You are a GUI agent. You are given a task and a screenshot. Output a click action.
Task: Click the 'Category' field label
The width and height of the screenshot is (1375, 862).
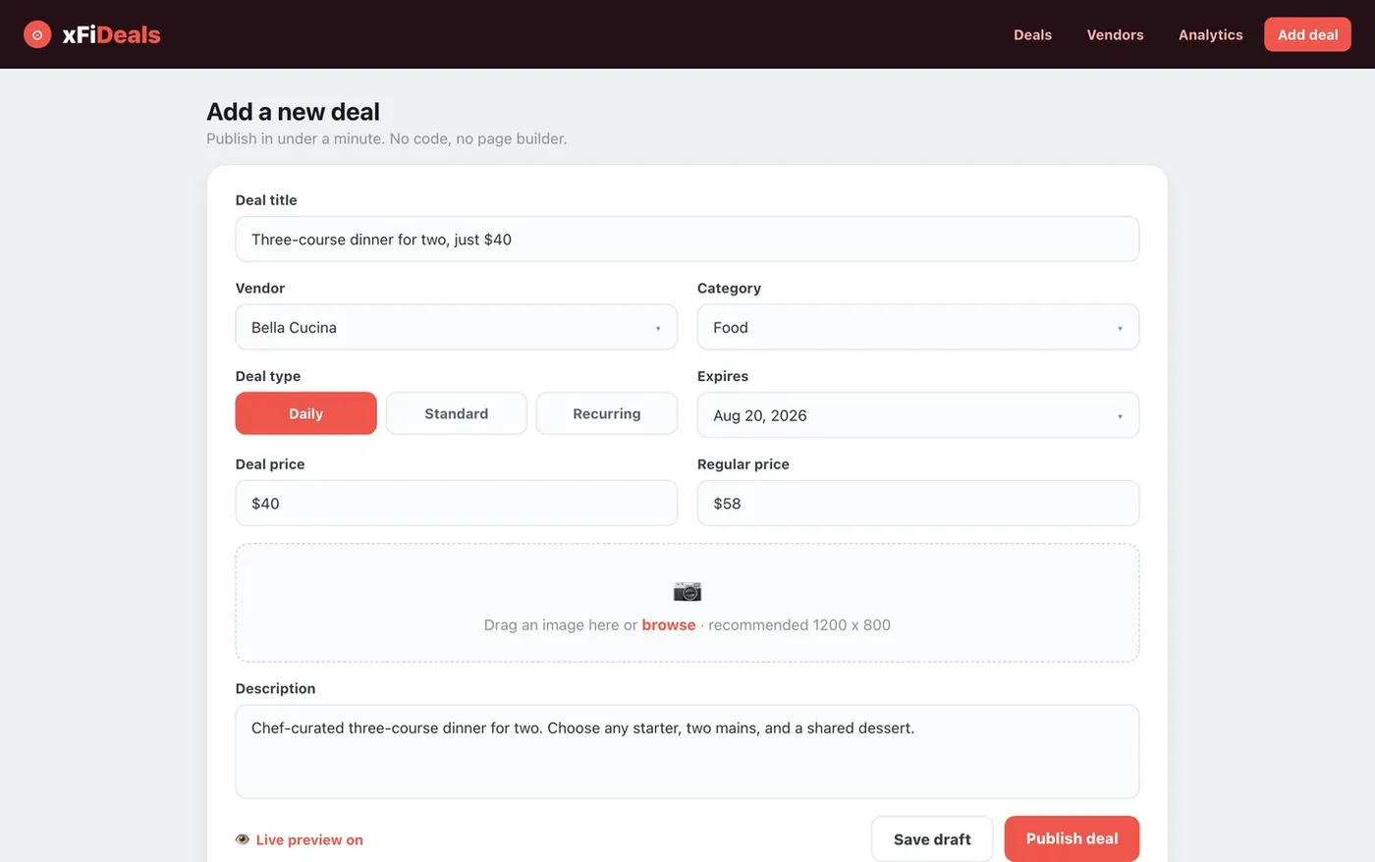(x=729, y=288)
